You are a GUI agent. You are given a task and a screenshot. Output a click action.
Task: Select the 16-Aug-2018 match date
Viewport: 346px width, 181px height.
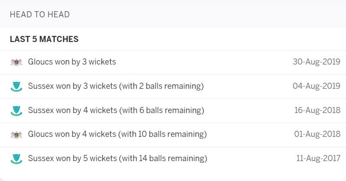(317, 110)
